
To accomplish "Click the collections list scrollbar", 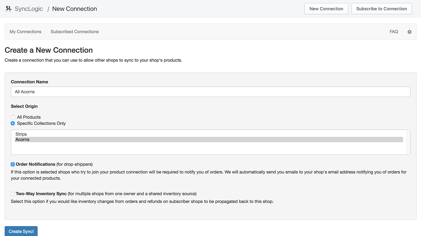I will coord(408,142).
